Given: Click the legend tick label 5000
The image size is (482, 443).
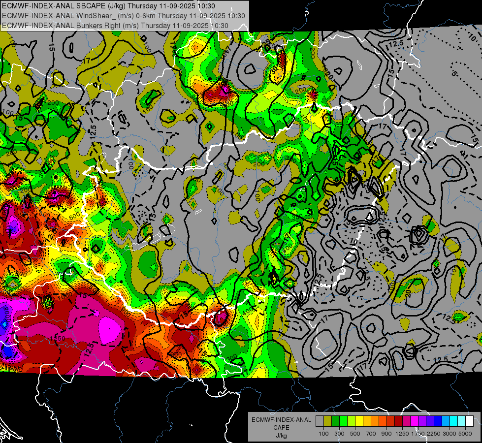Looking at the screenshot, I should (465, 434).
